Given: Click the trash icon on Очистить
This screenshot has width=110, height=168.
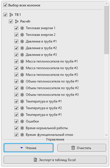Looking at the screenshot, I should pyautogui.click(x=73, y=148).
